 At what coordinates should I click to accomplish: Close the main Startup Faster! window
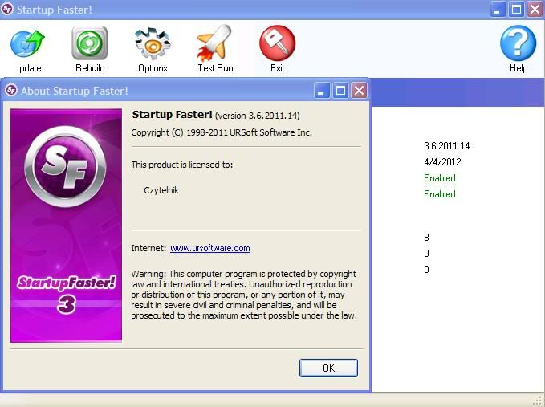pyautogui.click(x=534, y=10)
